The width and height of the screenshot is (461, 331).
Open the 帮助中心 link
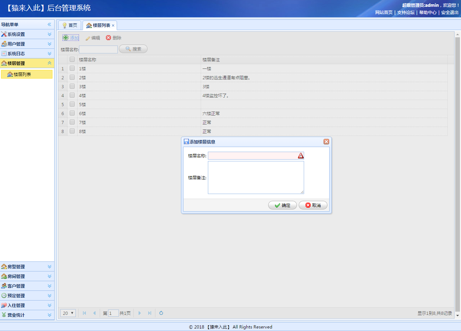click(428, 12)
